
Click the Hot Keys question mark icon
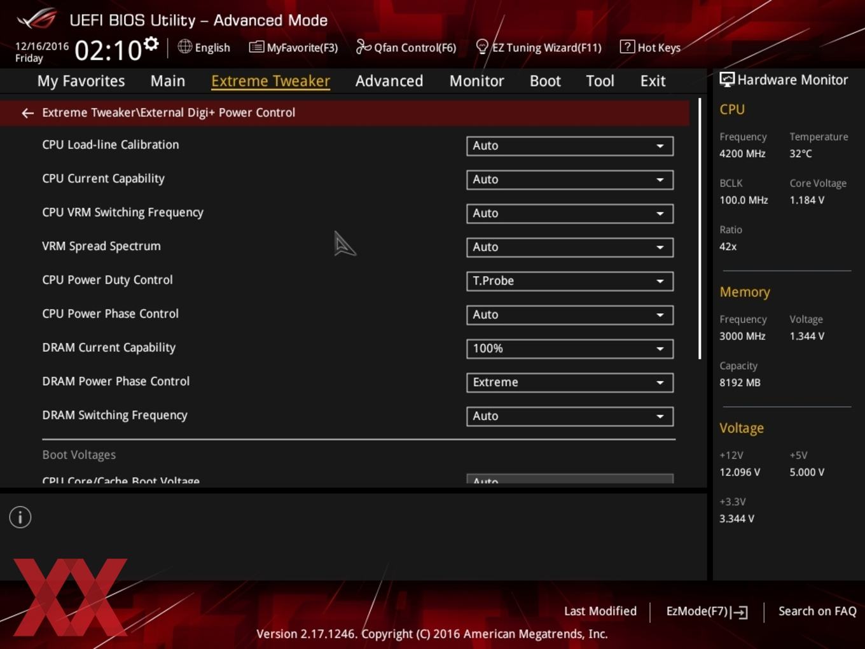pyautogui.click(x=627, y=46)
